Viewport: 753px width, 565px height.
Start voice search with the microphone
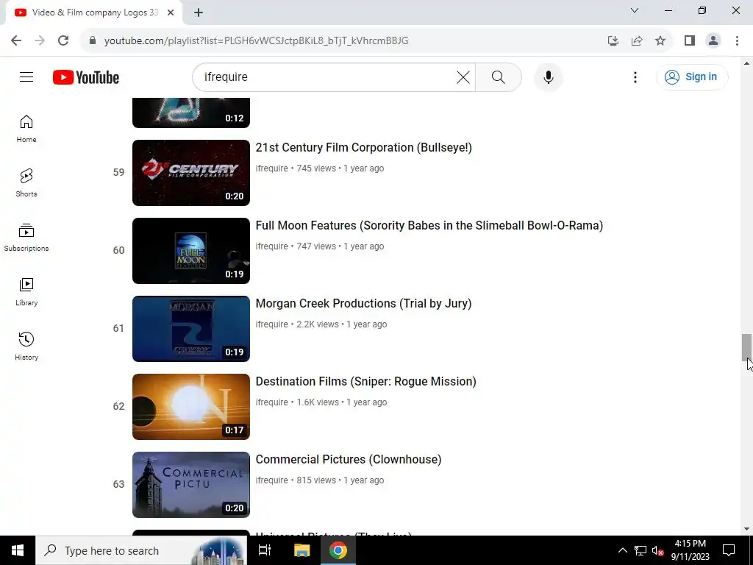(x=548, y=77)
